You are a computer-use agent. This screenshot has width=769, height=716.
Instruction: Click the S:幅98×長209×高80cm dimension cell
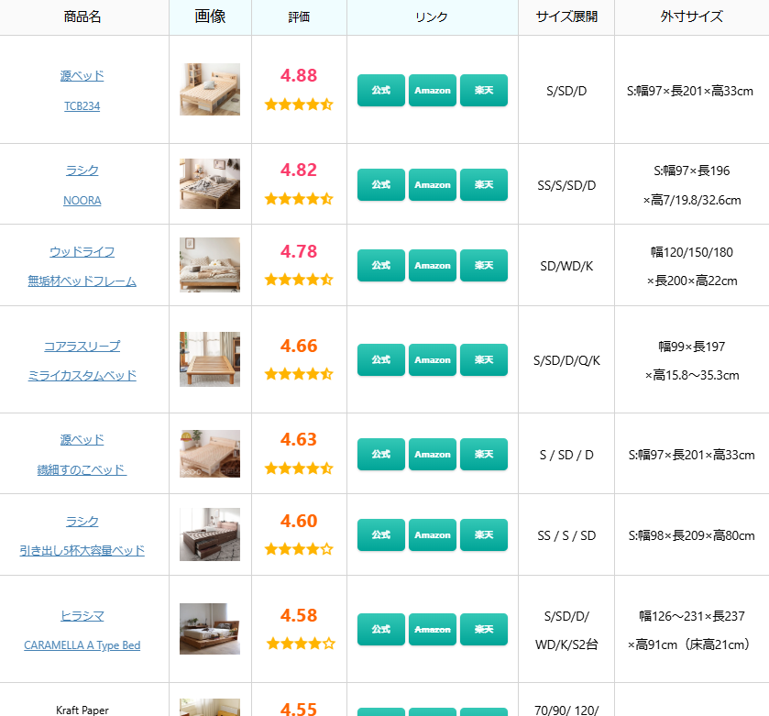[x=691, y=535]
